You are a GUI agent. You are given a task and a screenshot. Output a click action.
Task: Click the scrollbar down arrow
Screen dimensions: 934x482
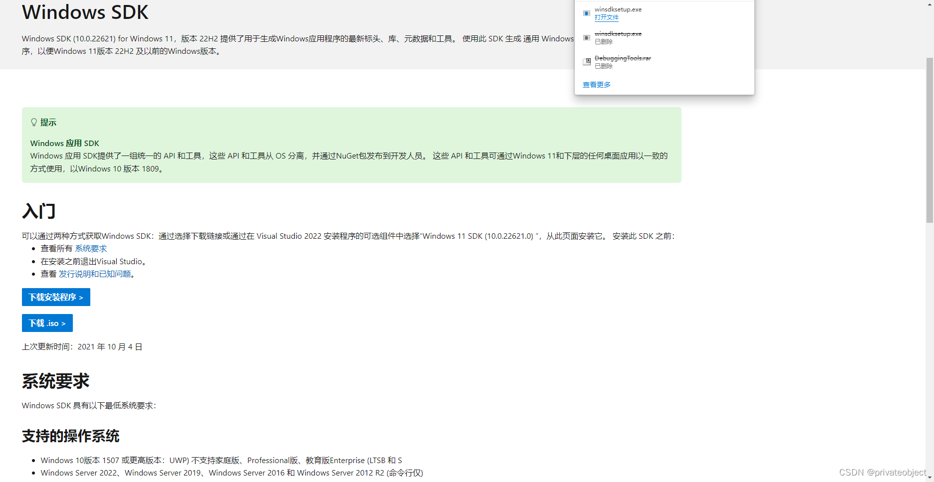coord(930,477)
